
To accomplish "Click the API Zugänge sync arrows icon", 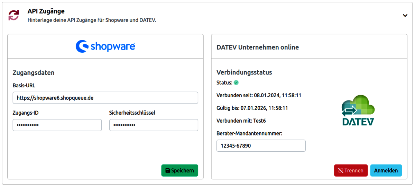I will [14, 15].
